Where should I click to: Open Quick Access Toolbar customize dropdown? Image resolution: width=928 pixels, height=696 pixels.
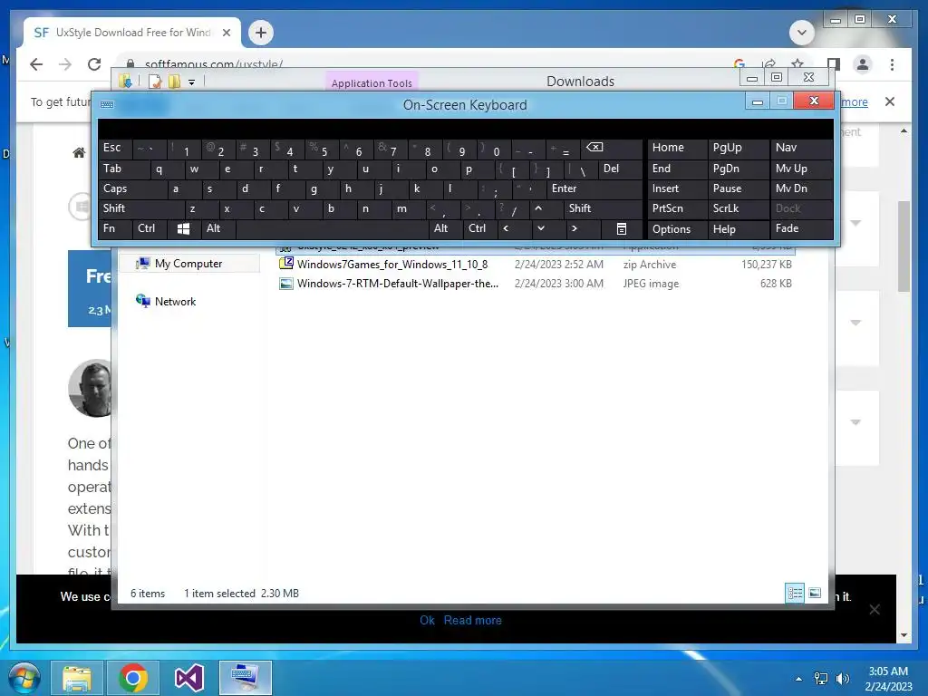click(x=192, y=82)
